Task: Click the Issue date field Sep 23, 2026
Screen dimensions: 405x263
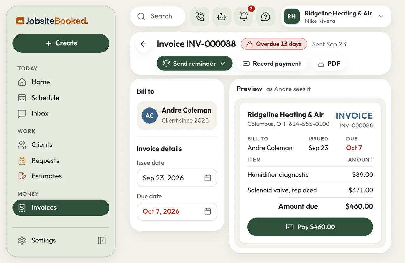Action: coord(177,178)
